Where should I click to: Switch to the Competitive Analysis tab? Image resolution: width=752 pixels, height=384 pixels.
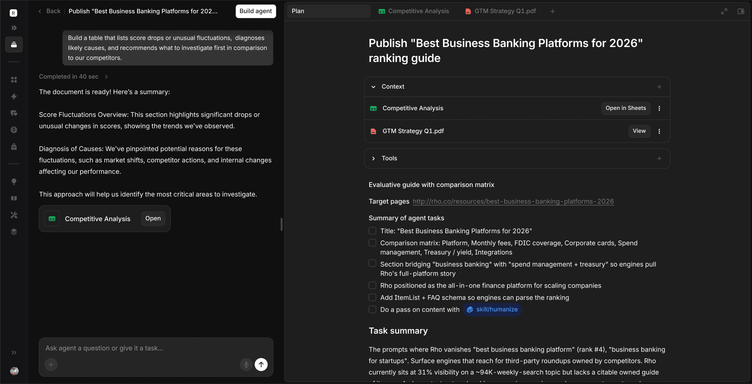pyautogui.click(x=414, y=11)
